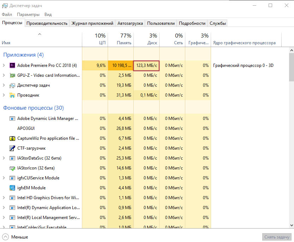Click the Проводник folder icon

[12, 95]
